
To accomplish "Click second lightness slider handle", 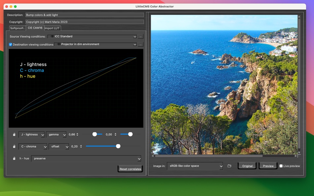I will [130, 134].
